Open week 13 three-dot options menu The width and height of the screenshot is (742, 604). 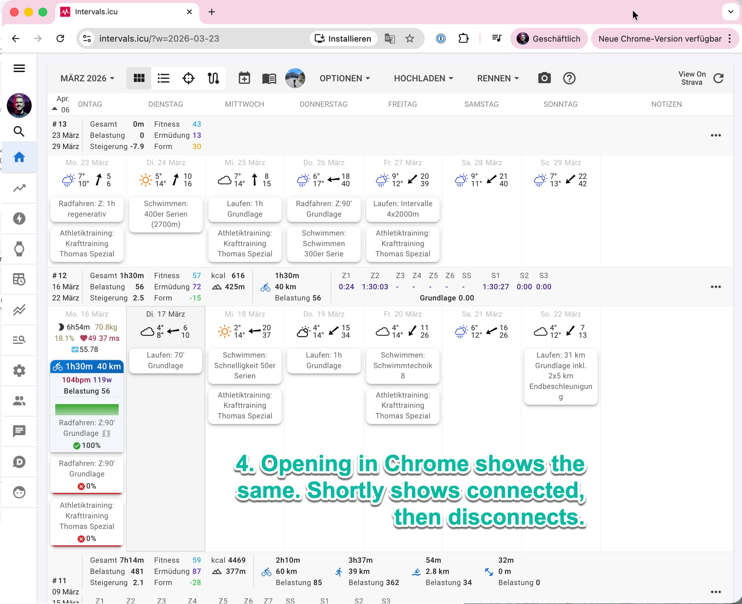tap(715, 135)
